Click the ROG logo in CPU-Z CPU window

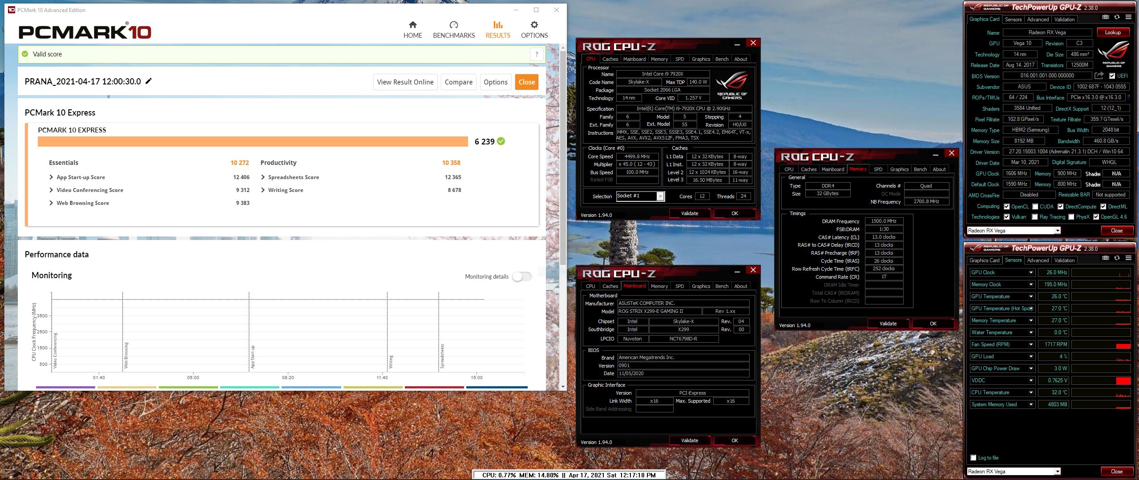coord(732,85)
